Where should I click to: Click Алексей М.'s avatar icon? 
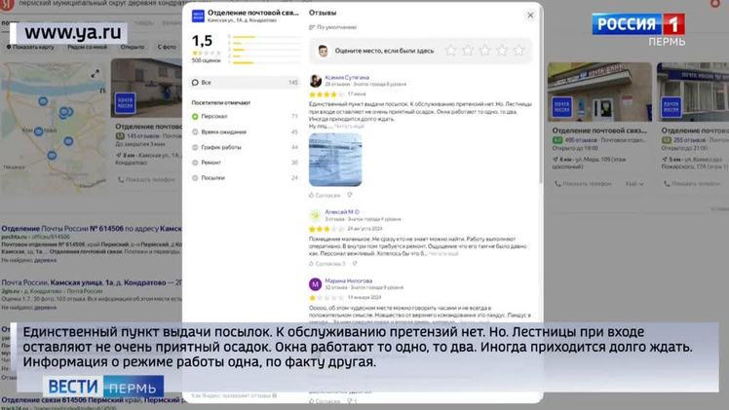(315, 215)
